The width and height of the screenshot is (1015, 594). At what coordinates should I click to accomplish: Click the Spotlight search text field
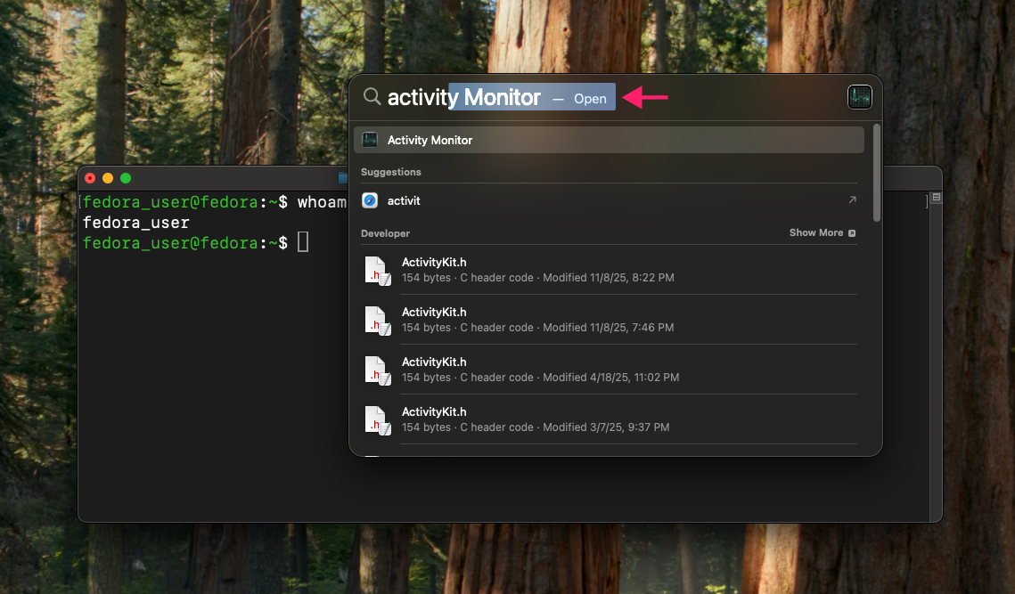(x=501, y=97)
